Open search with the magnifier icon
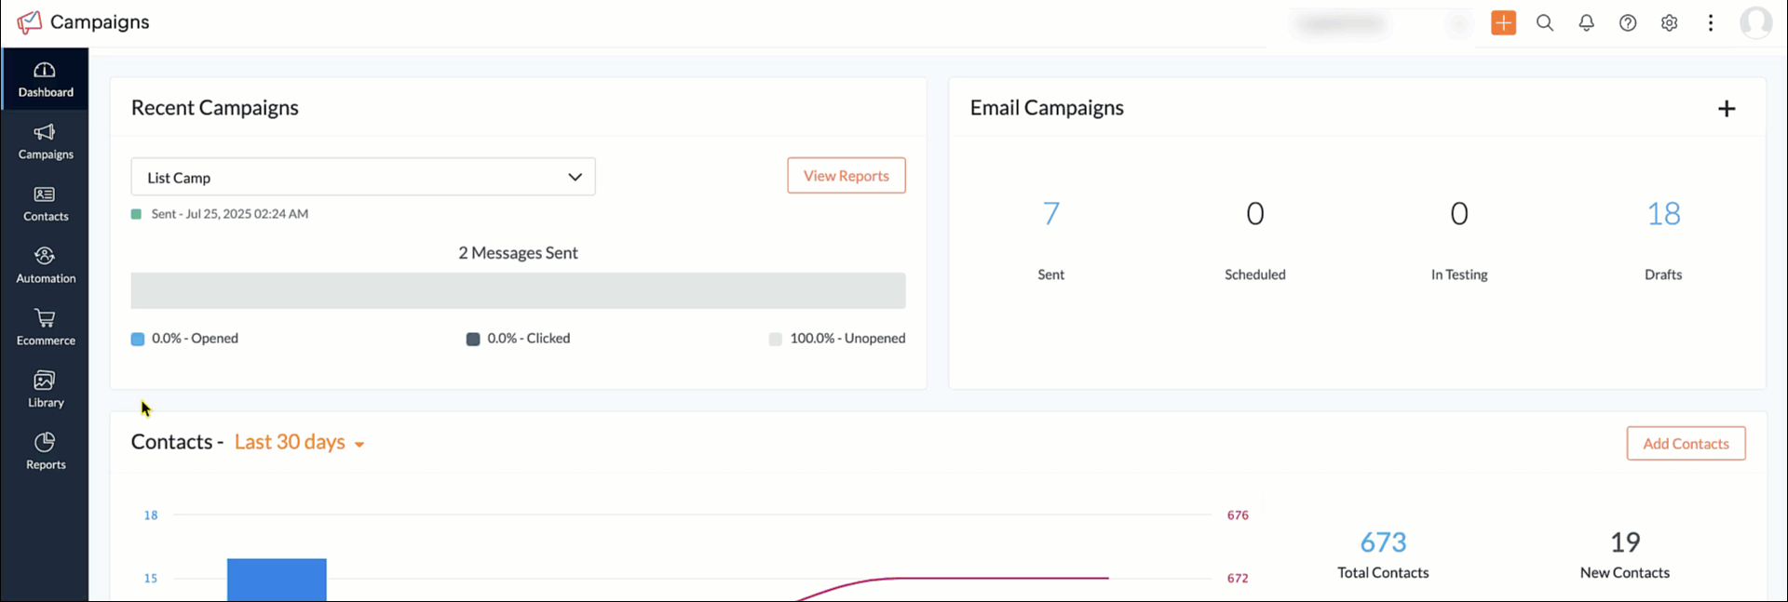 [x=1545, y=22]
